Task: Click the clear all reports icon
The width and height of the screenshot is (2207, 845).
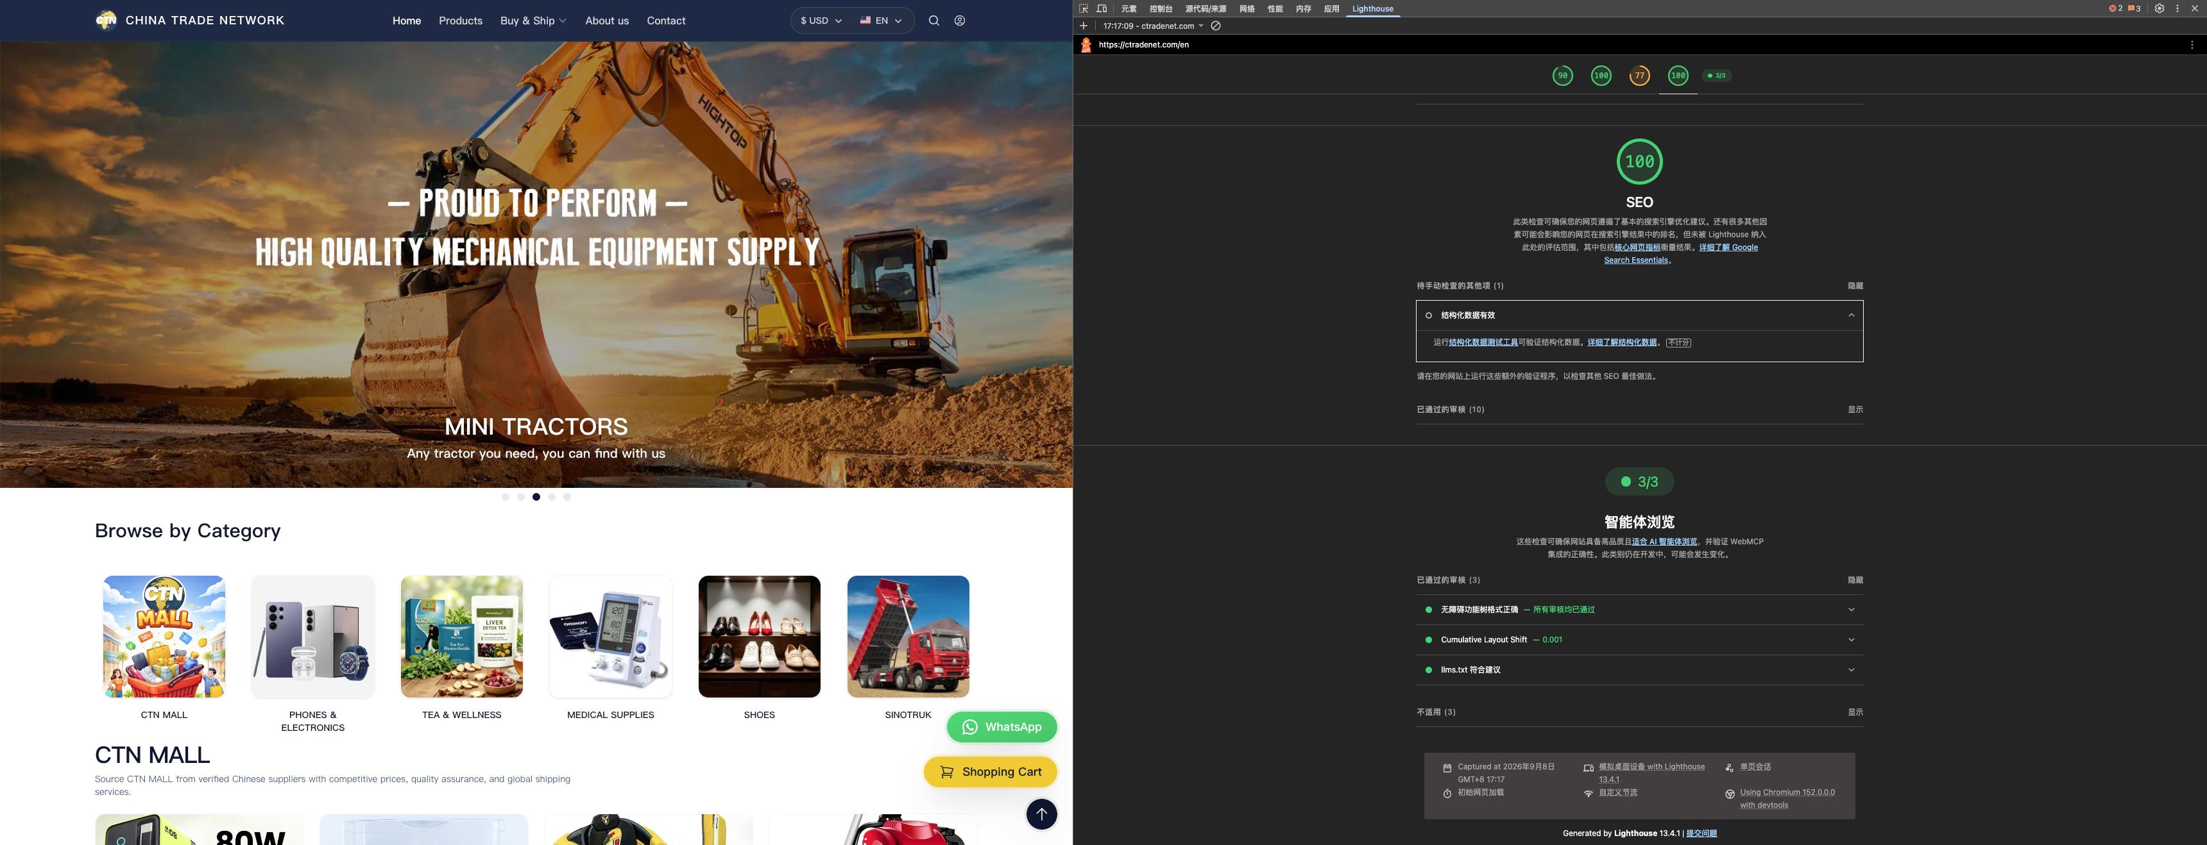Action: tap(1216, 26)
